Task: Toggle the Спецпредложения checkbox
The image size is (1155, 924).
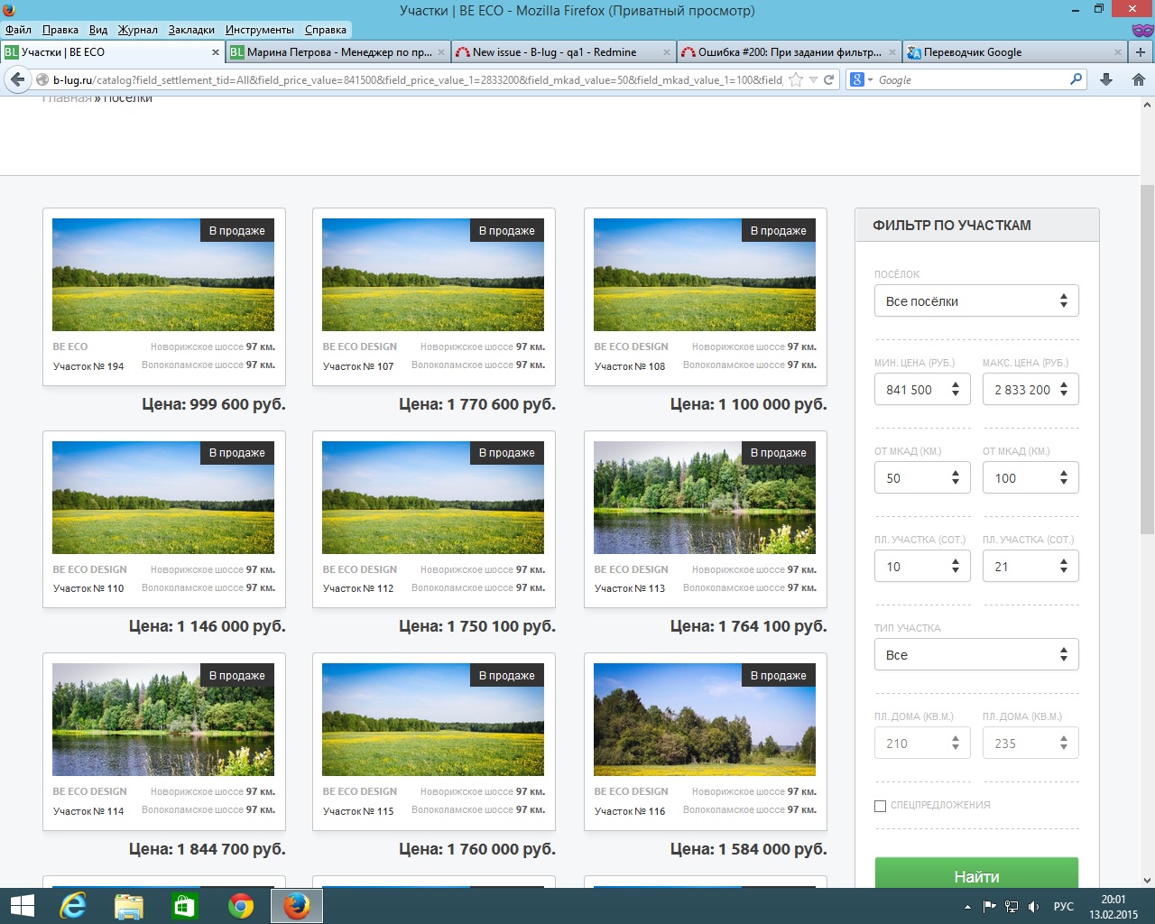Action: coord(880,806)
